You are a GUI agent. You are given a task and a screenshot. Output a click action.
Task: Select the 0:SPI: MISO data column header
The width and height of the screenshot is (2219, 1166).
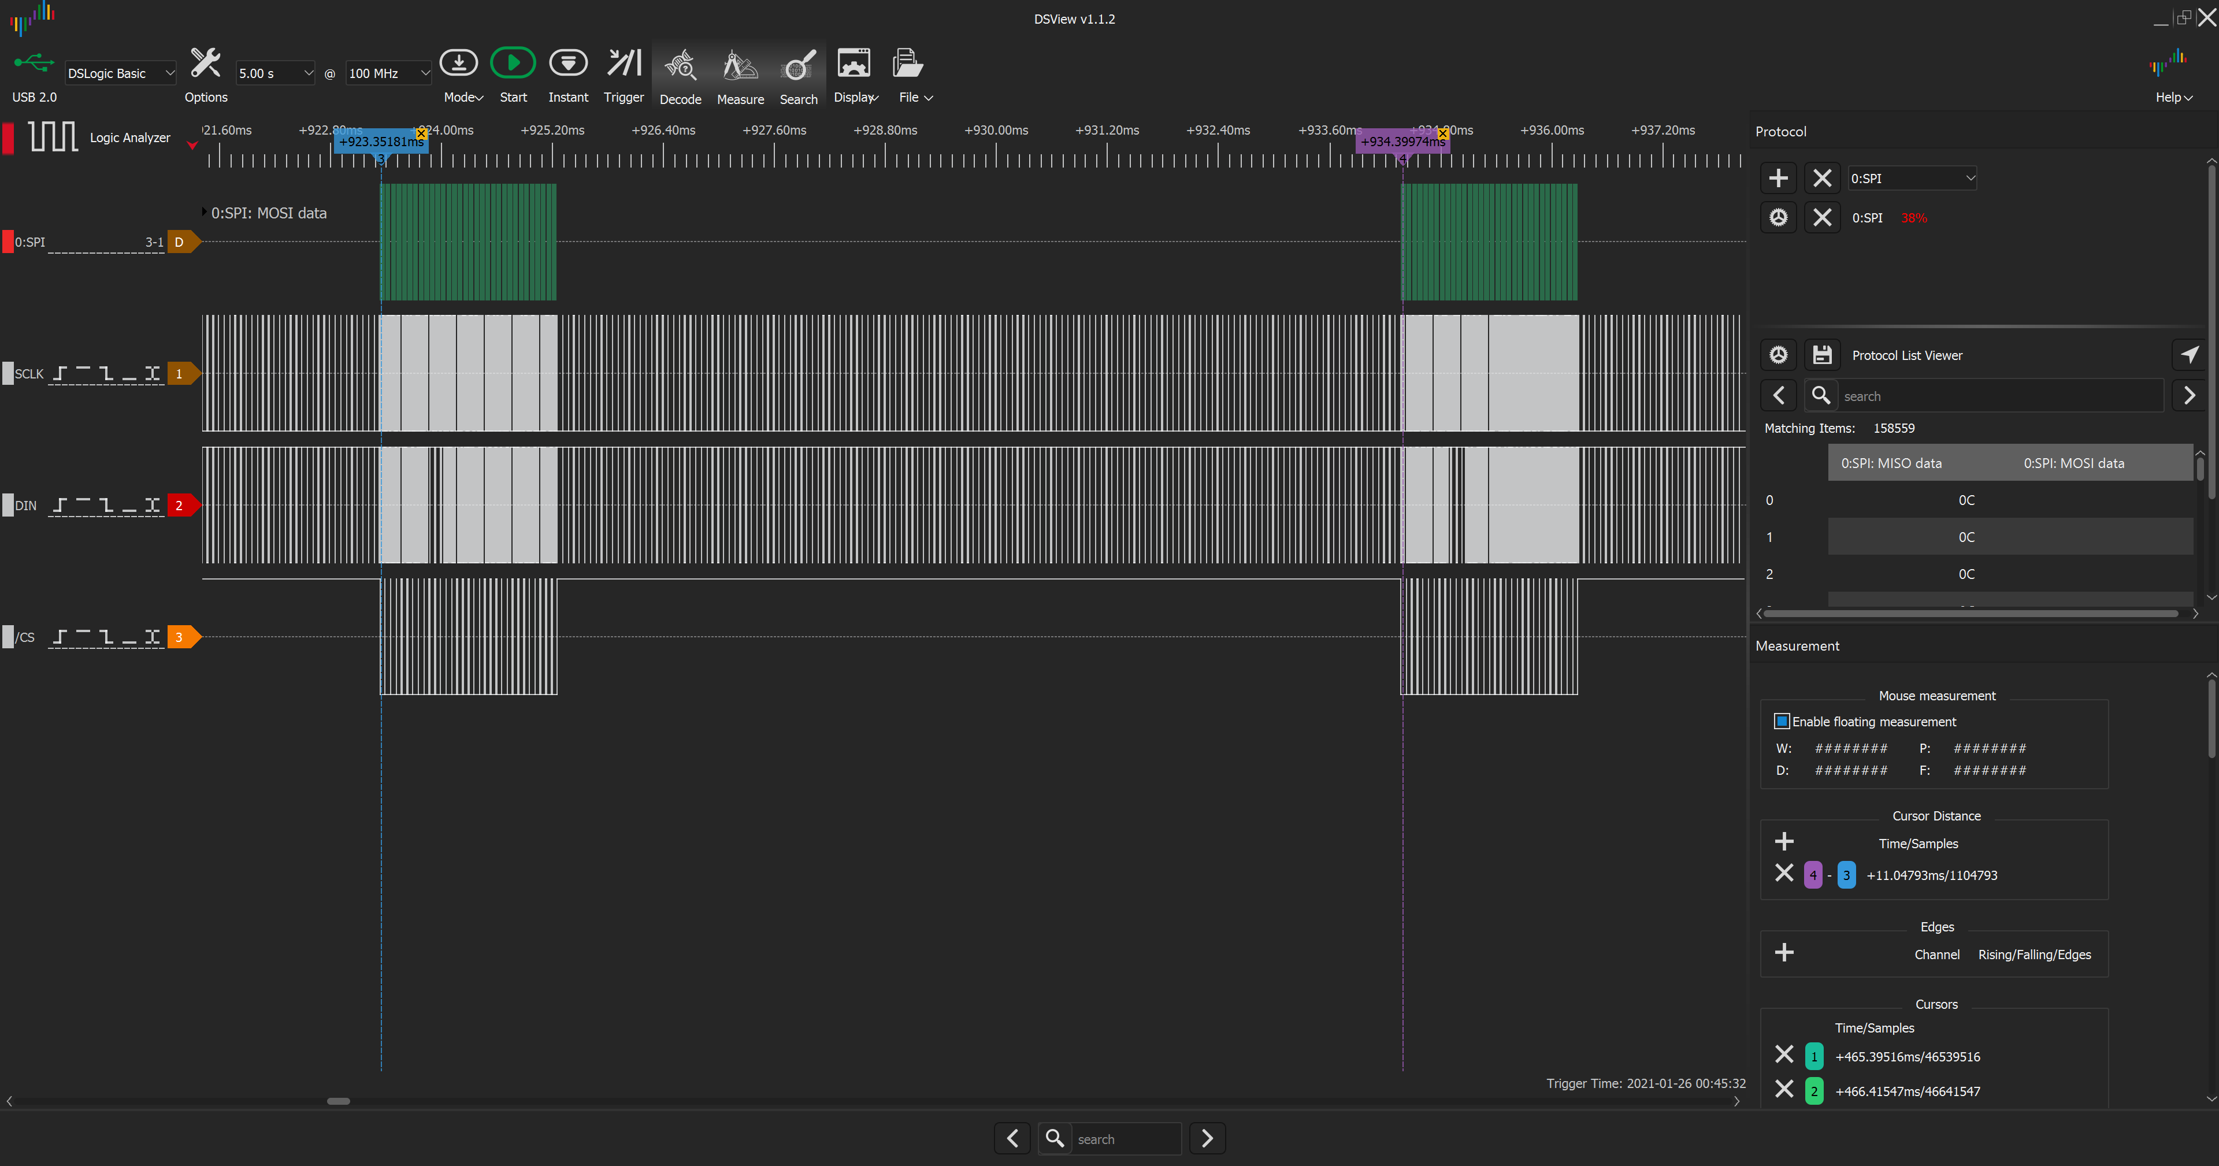1891,462
